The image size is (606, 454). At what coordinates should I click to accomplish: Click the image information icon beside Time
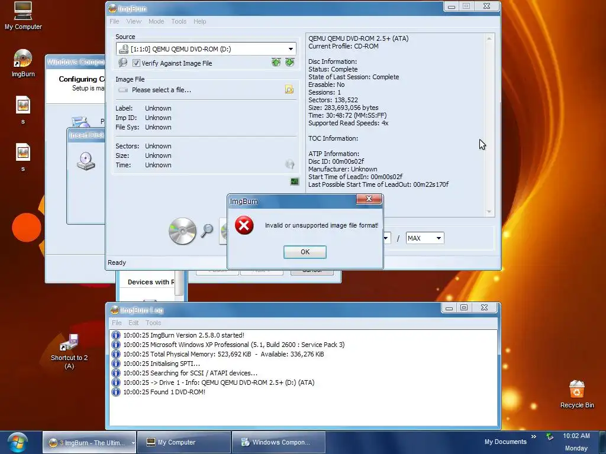pyautogui.click(x=290, y=164)
